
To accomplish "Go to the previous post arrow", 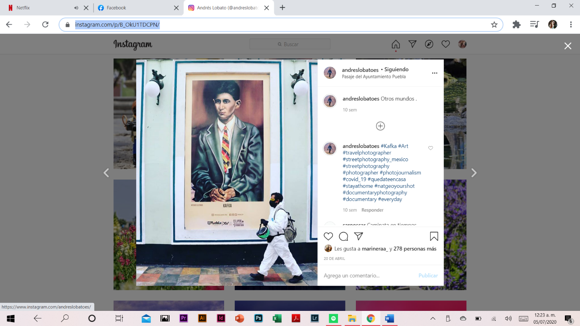I will [x=106, y=173].
